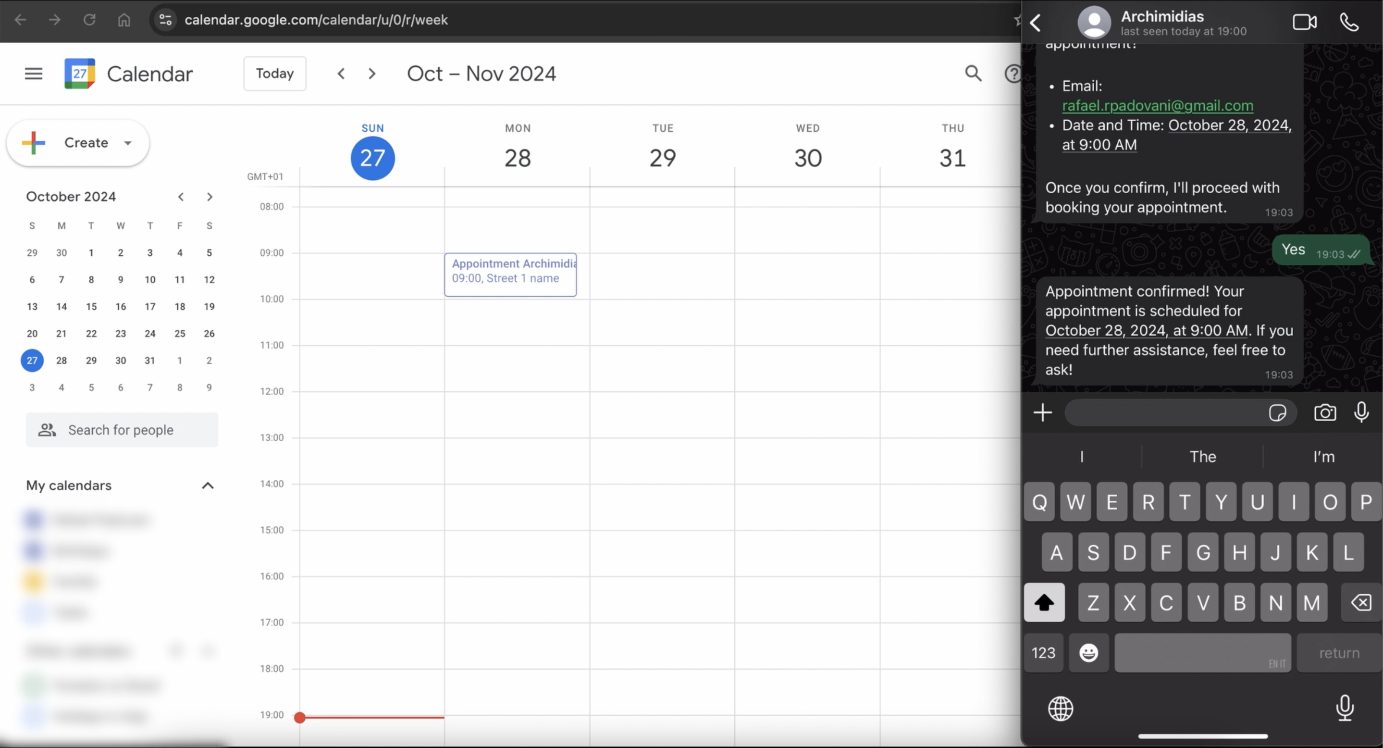Select October 15 in the mini calendar
Image resolution: width=1383 pixels, height=748 pixels.
91,307
